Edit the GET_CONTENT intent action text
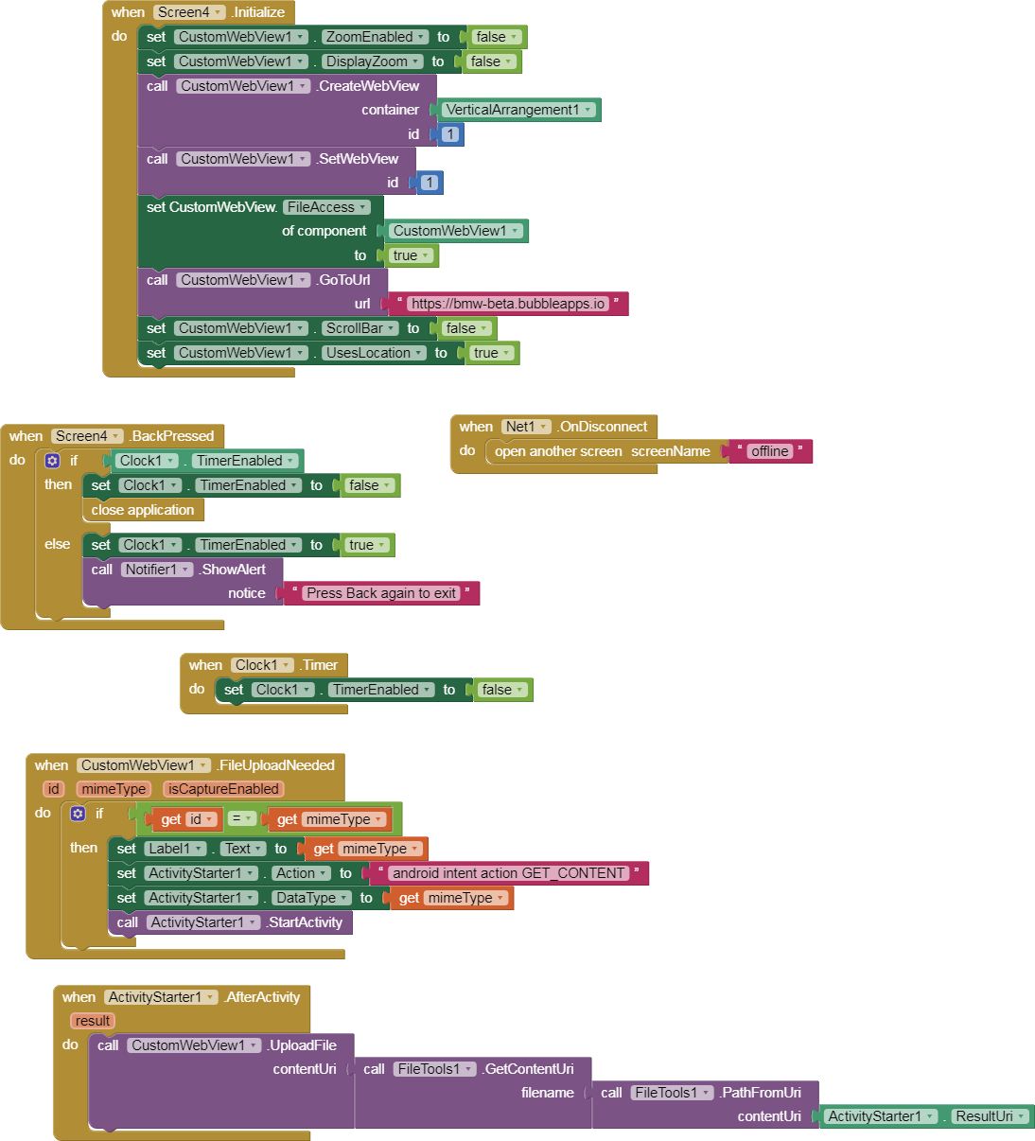This screenshot has width=1035, height=1141. [508, 873]
